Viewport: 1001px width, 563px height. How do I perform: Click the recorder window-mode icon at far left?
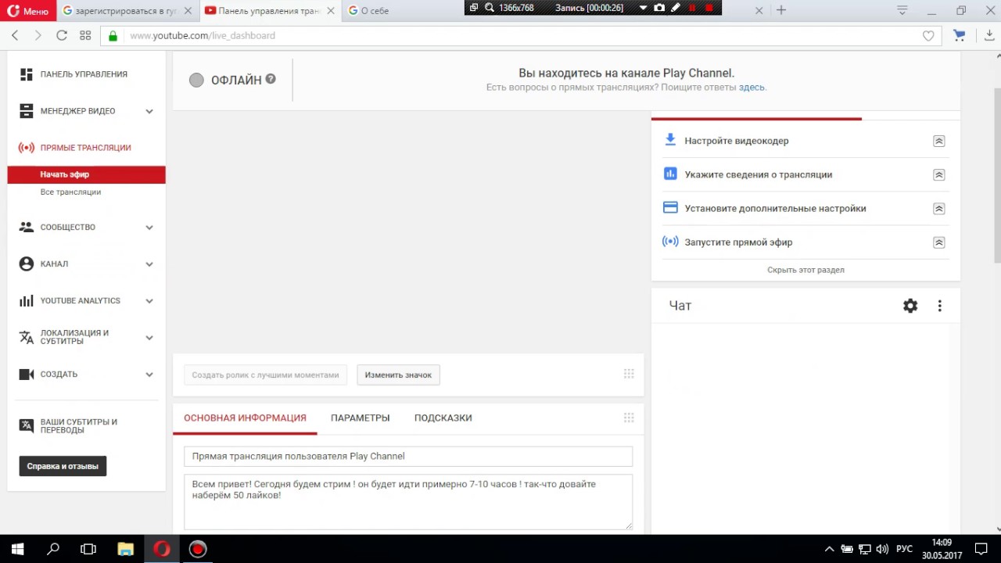pyautogui.click(x=474, y=8)
